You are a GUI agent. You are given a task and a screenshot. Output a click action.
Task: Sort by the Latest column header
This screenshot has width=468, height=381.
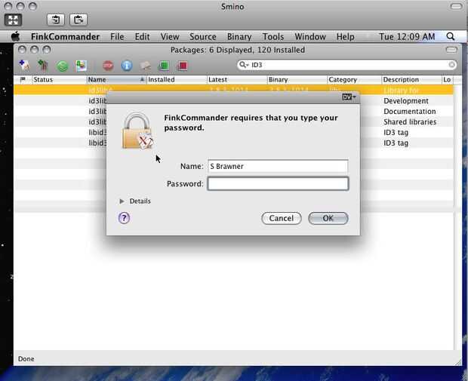(237, 80)
